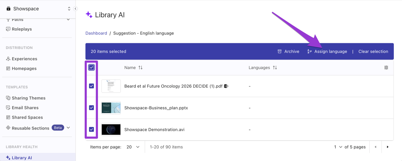Click the Assign language button
This screenshot has height=161, width=402.
click(327, 51)
